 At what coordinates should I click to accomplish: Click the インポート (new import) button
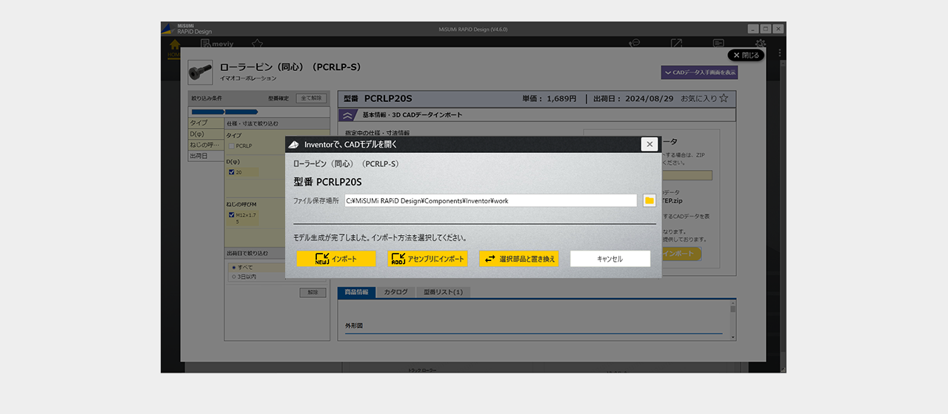[x=336, y=259]
